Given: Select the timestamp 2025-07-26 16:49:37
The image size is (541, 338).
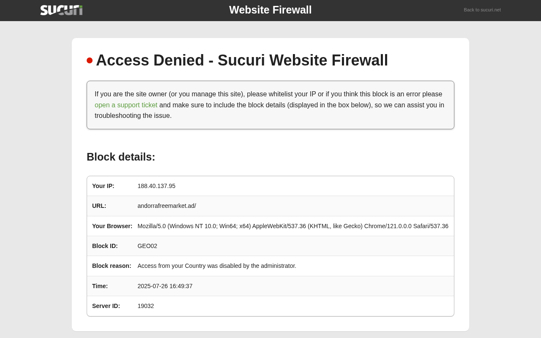Looking at the screenshot, I should point(165,286).
